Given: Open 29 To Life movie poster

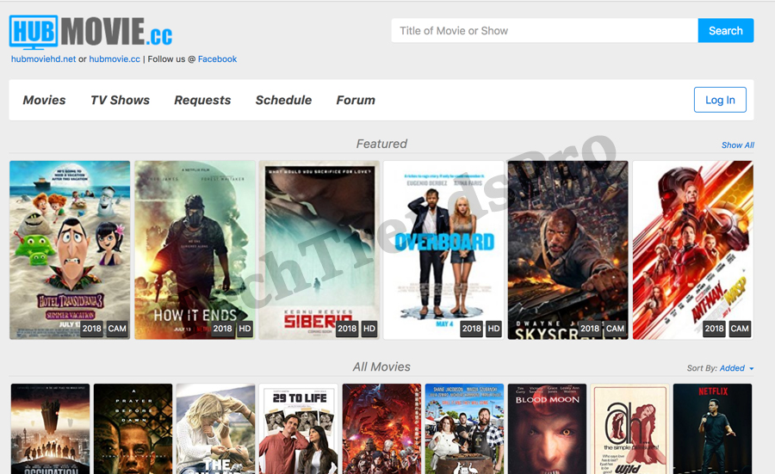Looking at the screenshot, I should coord(299,428).
